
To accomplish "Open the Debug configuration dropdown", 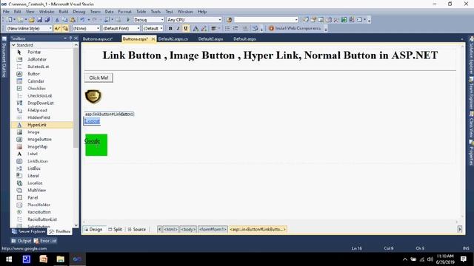I will [x=148, y=20].
